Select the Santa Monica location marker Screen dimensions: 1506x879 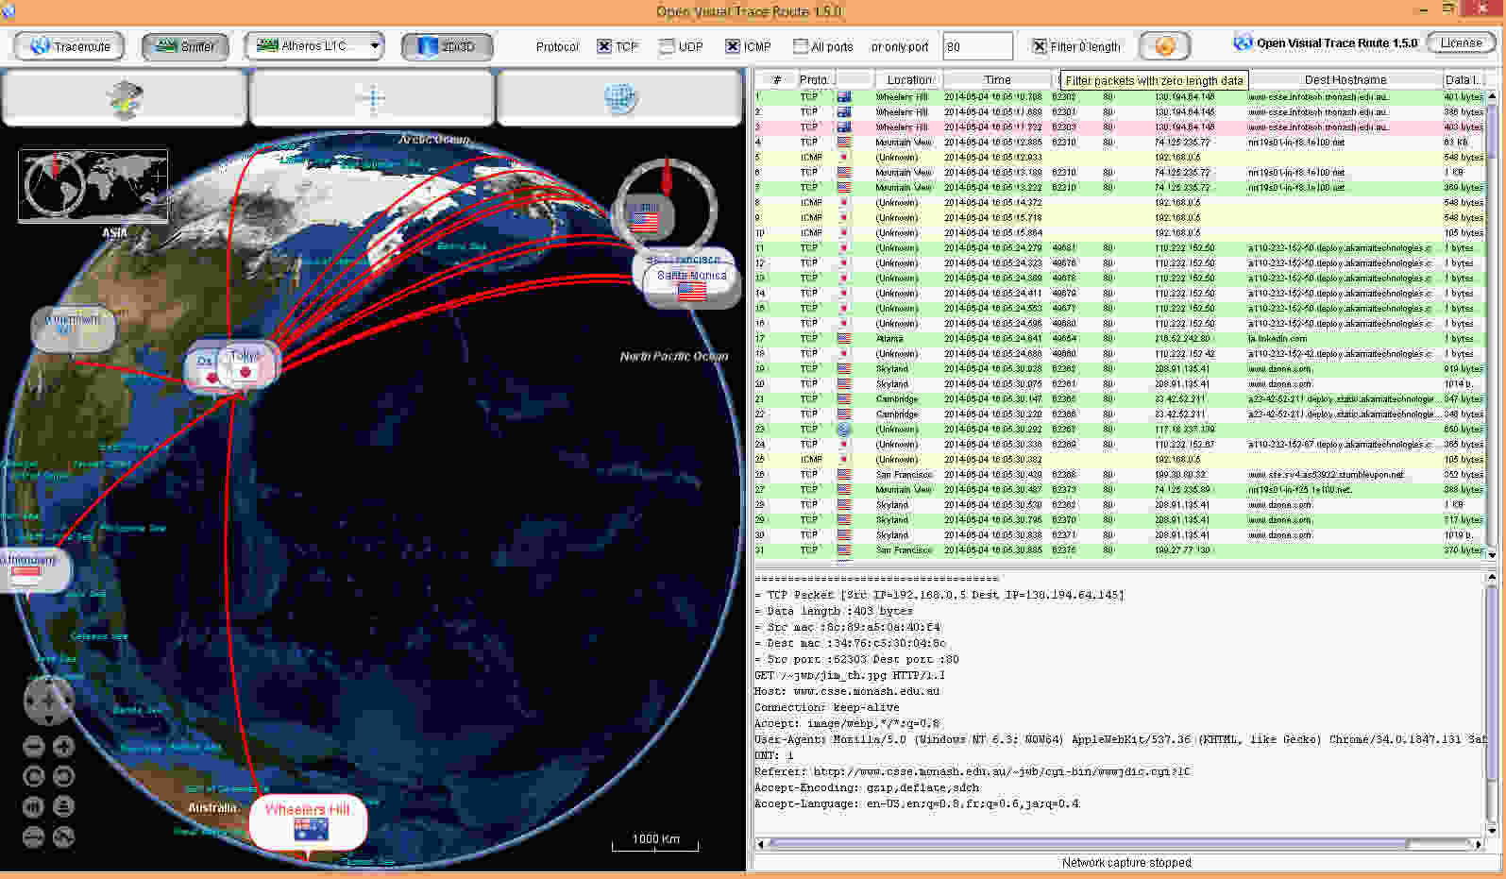coord(691,283)
